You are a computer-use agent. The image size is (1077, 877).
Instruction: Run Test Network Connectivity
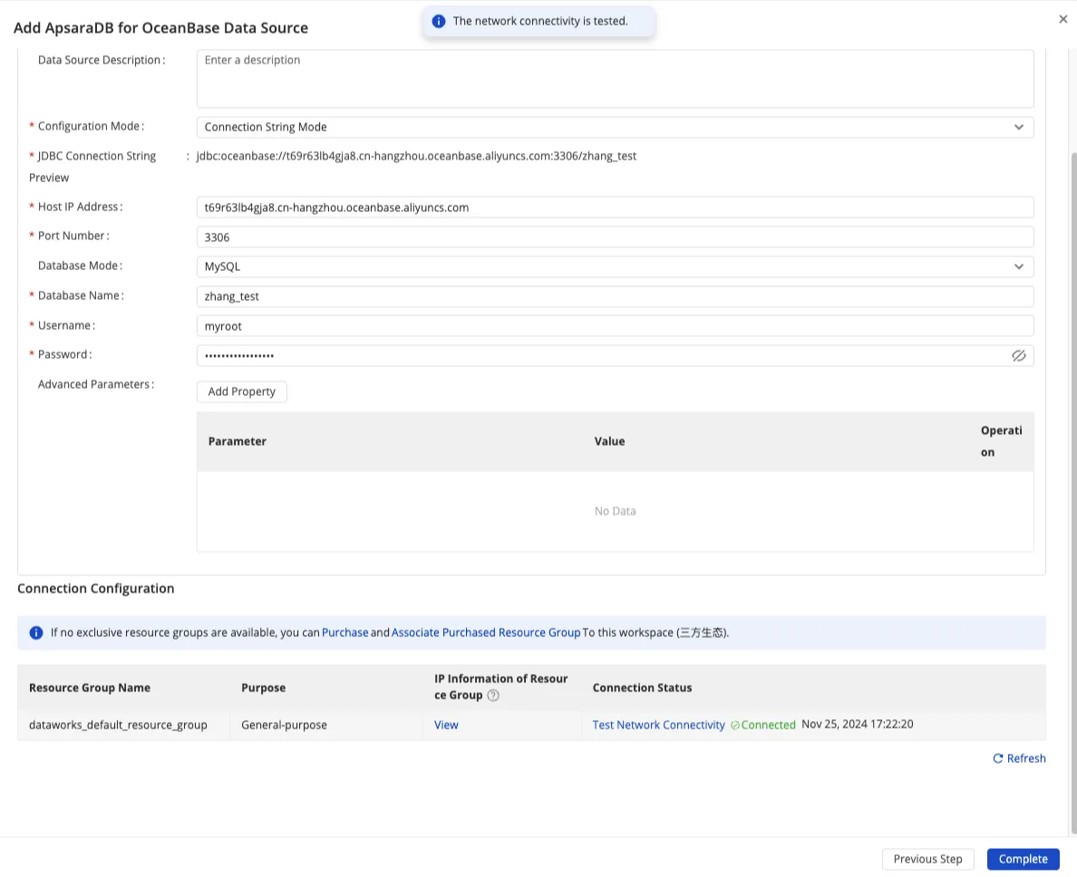coord(658,725)
